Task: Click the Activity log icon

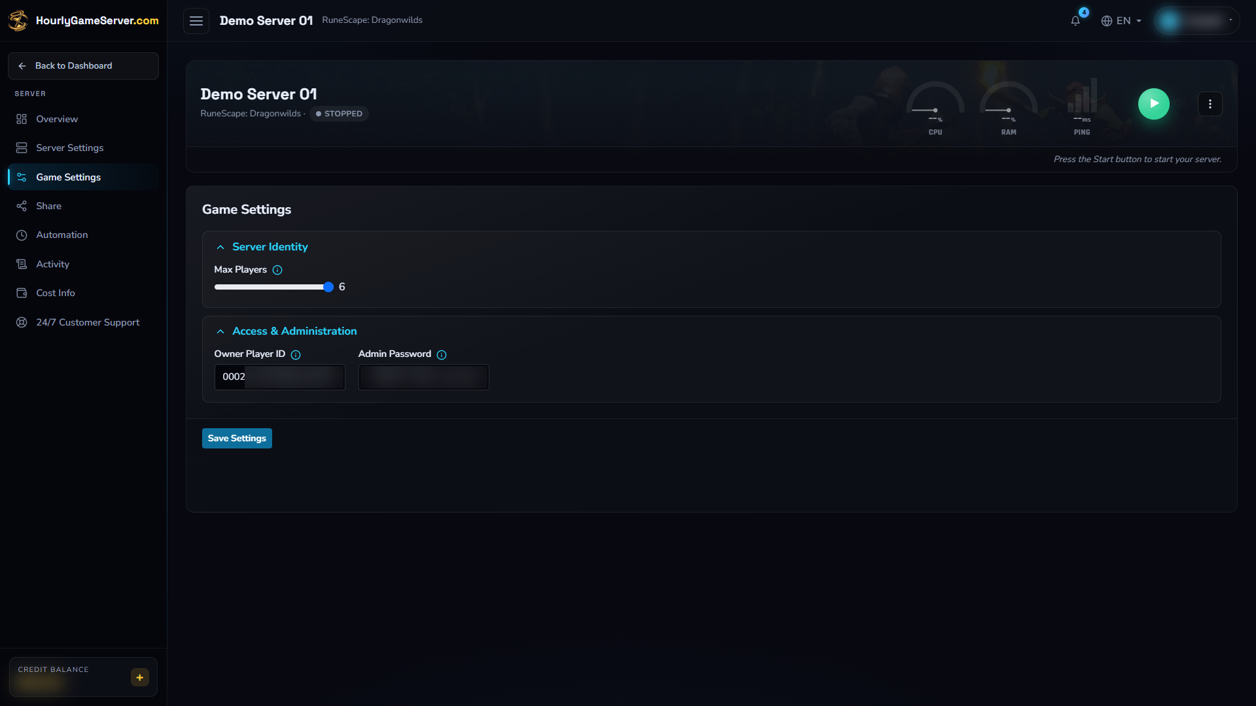Action: [x=22, y=264]
